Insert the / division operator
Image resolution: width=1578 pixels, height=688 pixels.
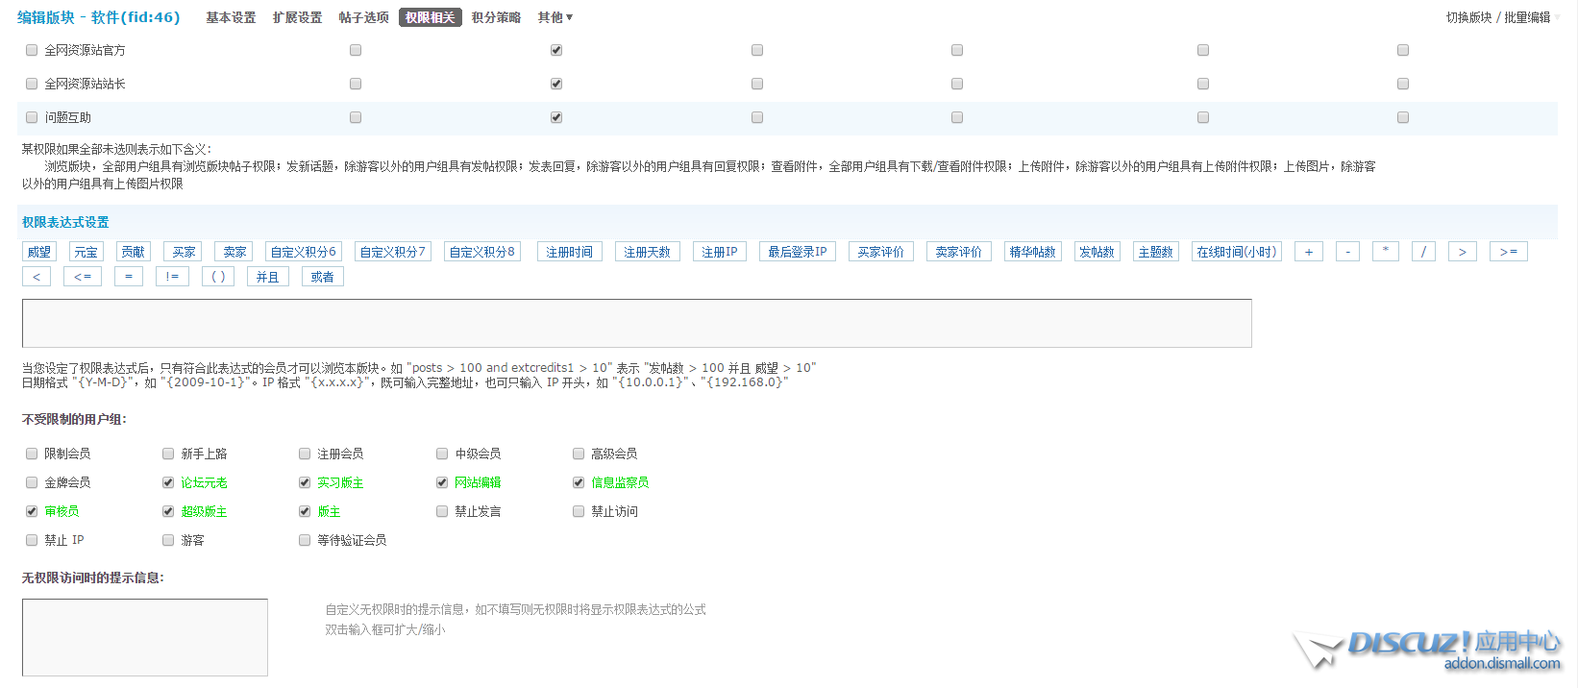pyautogui.click(x=1423, y=252)
